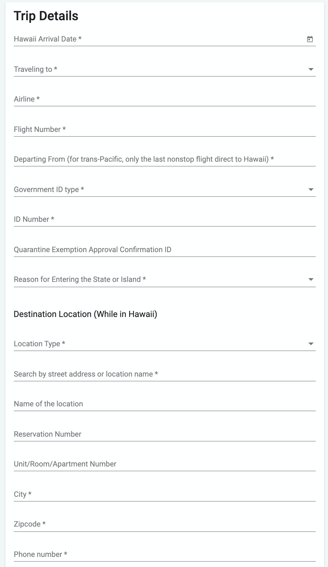Select the City input field

click(165, 494)
